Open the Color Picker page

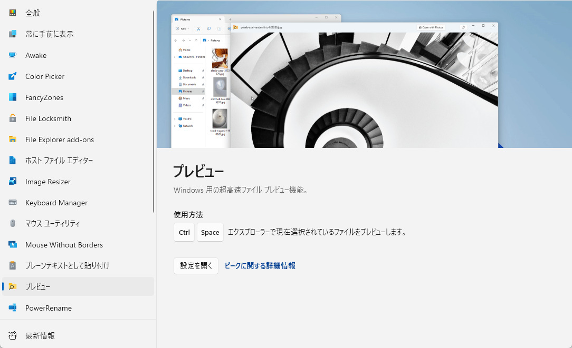pos(78,76)
